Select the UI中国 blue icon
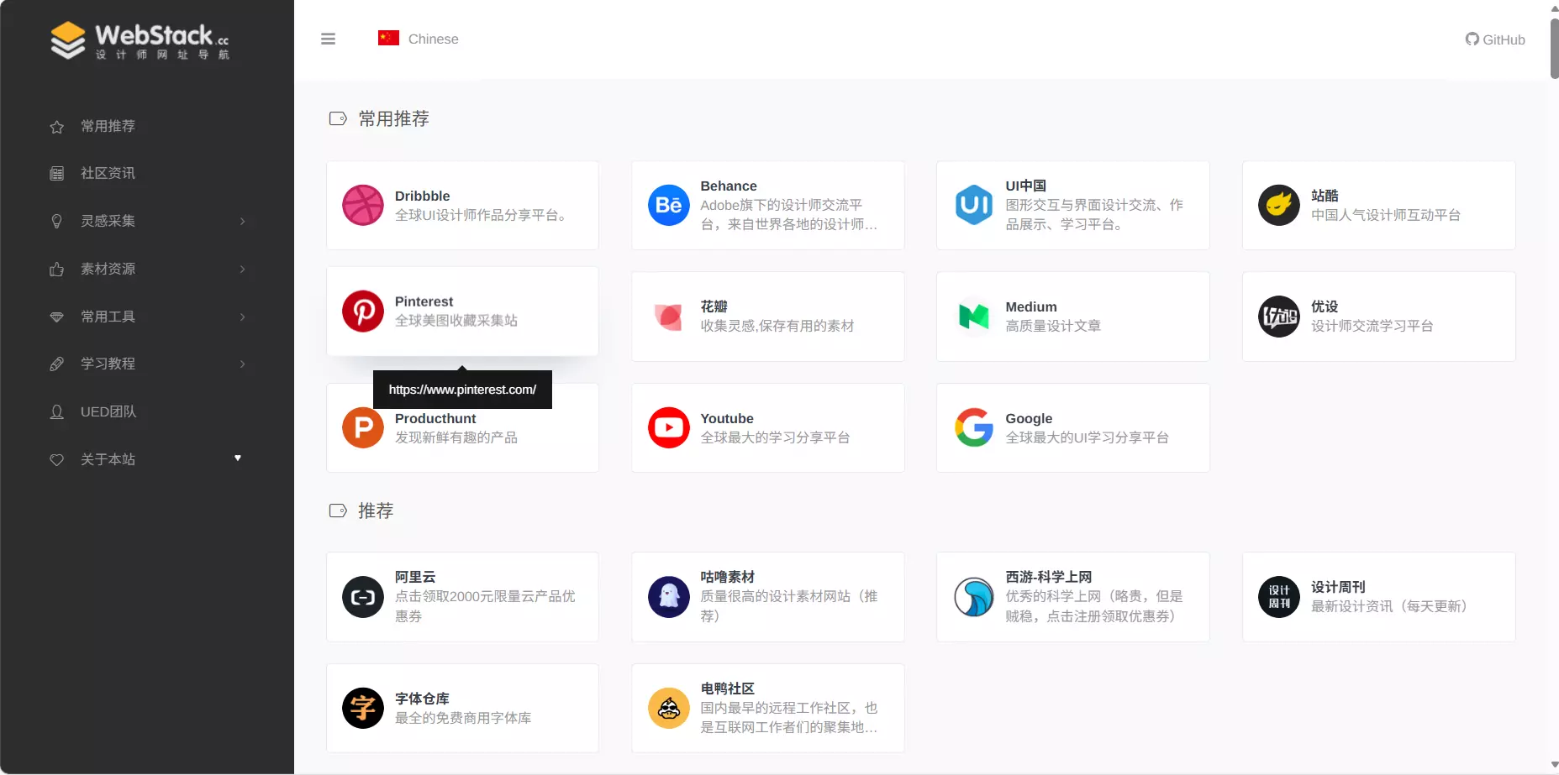The height and width of the screenshot is (775, 1559). click(973, 203)
